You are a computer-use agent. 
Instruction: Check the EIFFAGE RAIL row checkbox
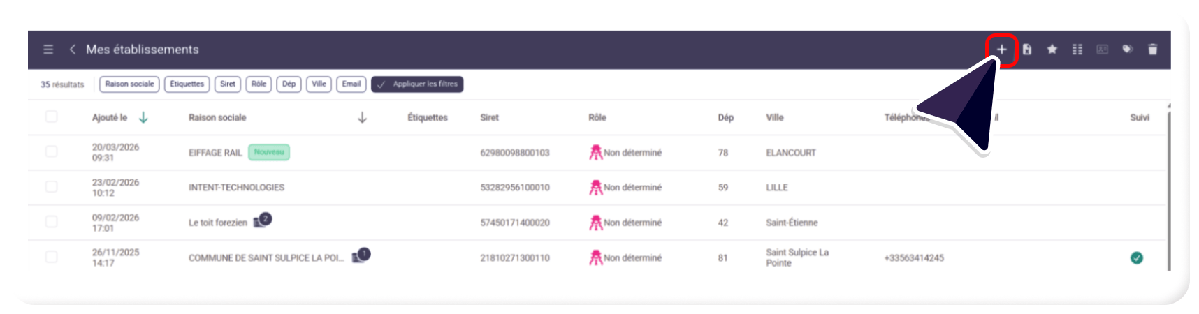[x=52, y=151]
